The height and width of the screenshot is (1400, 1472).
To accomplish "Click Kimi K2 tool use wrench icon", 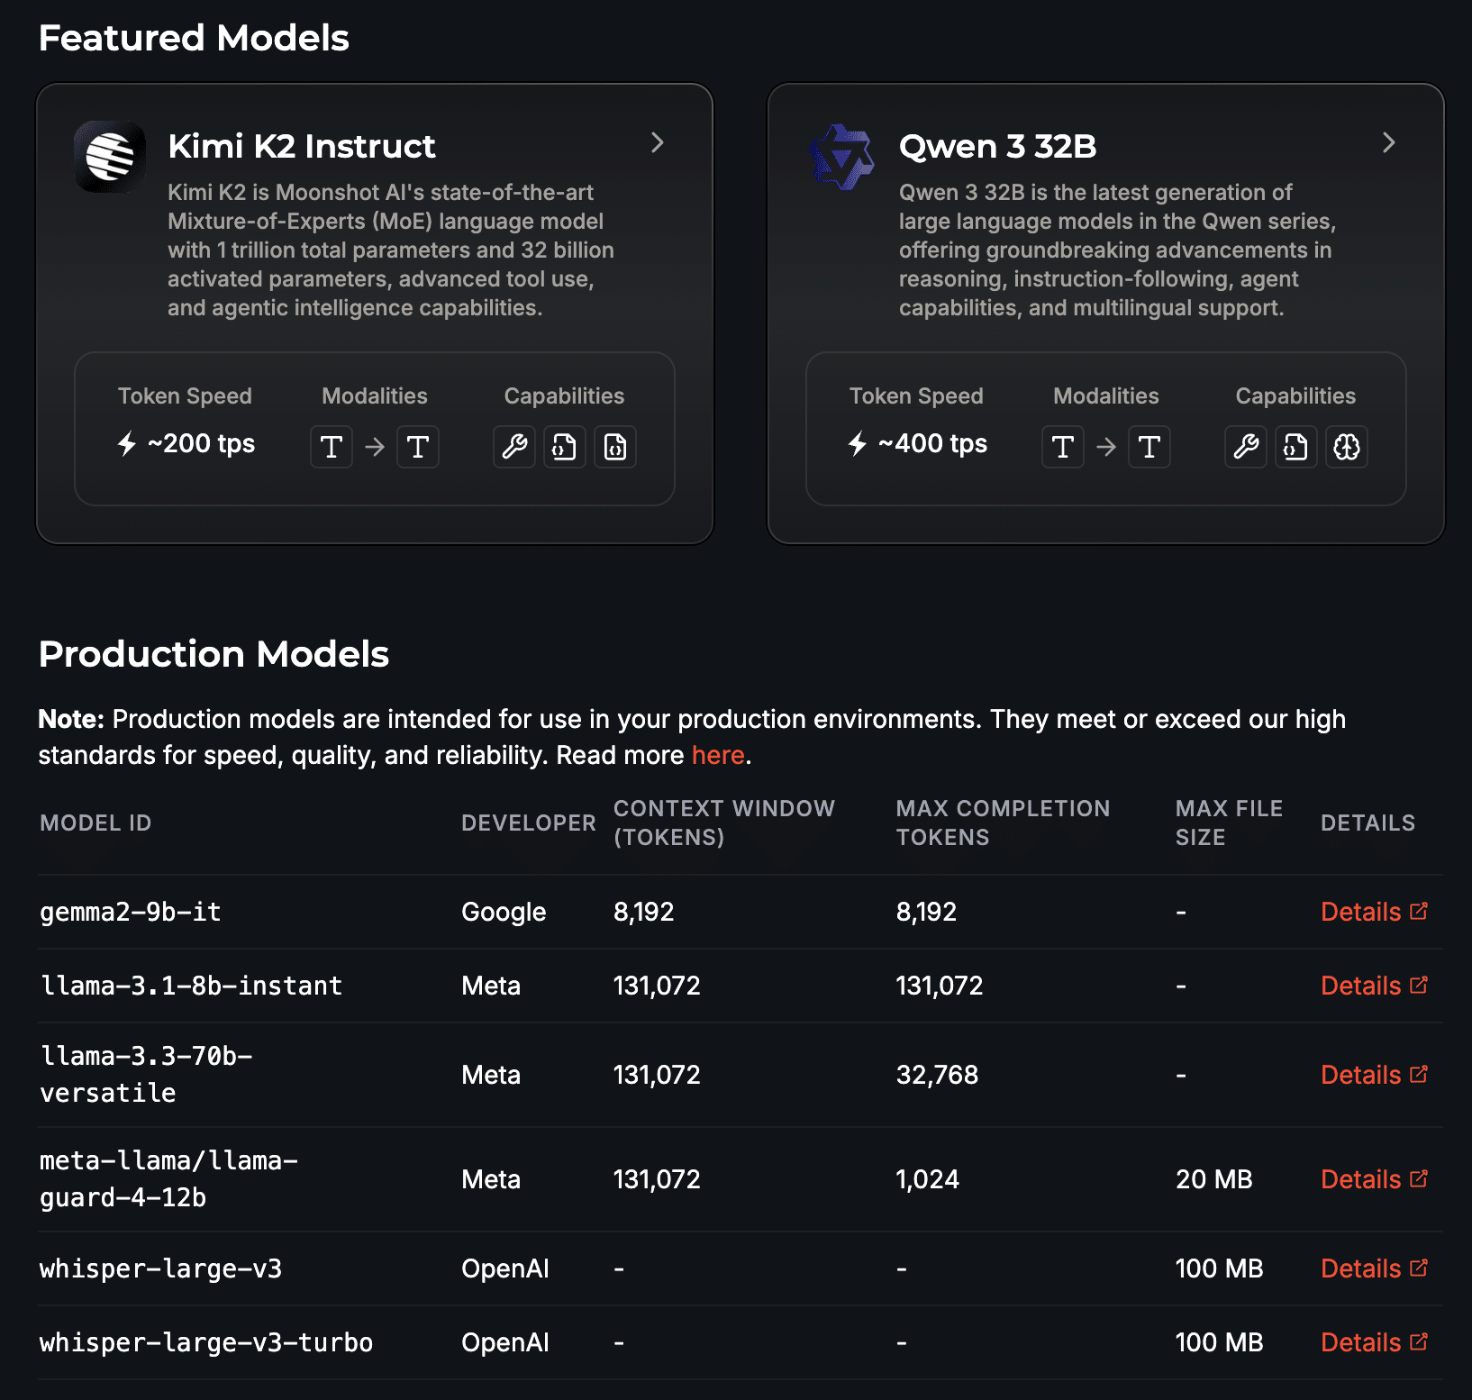I will point(514,447).
